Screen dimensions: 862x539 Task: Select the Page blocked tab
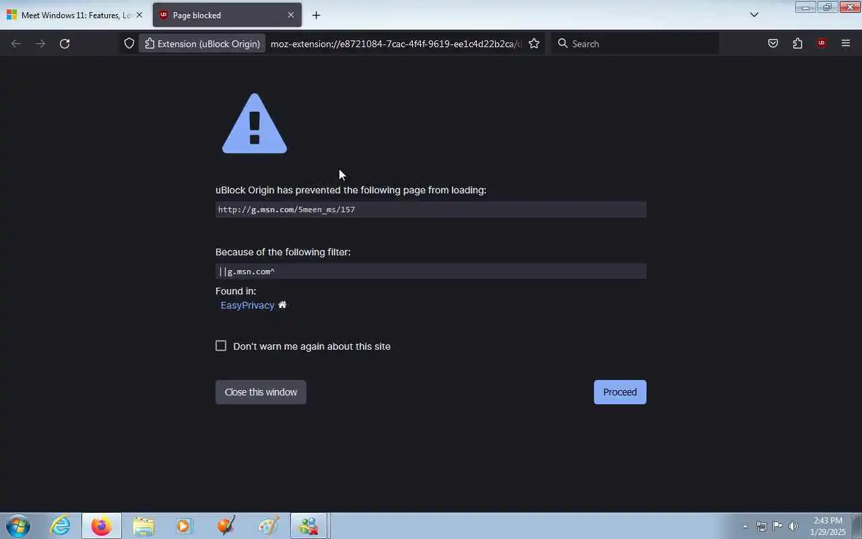[227, 15]
